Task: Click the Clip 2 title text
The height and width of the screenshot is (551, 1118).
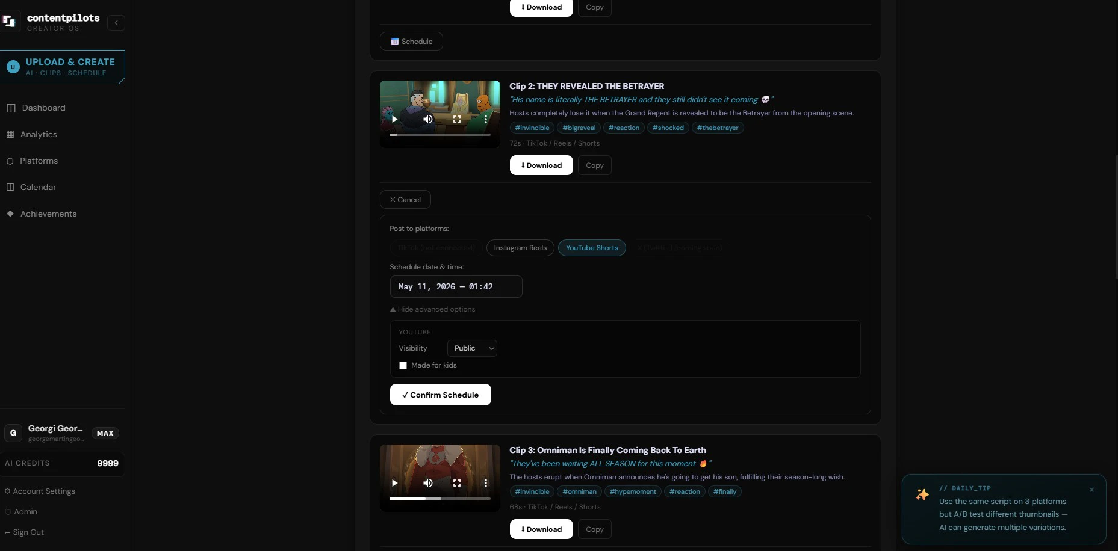Action: [587, 86]
